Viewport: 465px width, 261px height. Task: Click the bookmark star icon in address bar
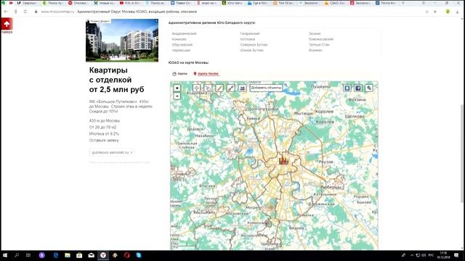point(435,12)
